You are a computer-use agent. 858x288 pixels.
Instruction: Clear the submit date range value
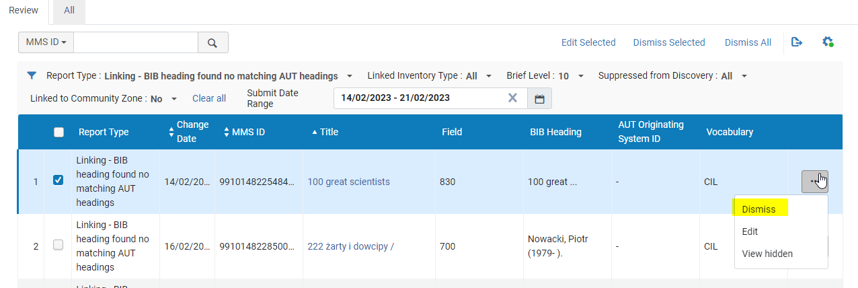(512, 98)
